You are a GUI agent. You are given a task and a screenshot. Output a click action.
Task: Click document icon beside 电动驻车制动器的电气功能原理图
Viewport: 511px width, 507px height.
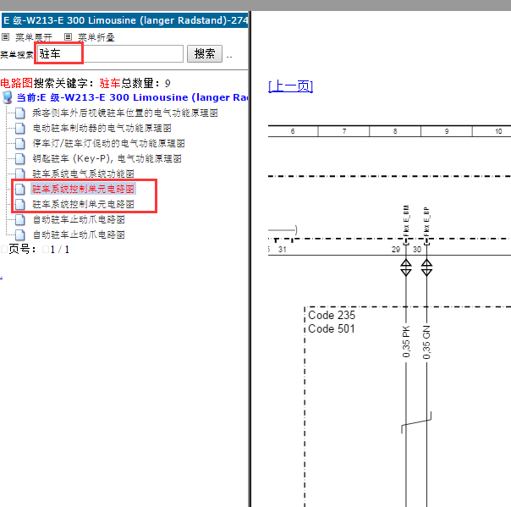tap(19, 128)
